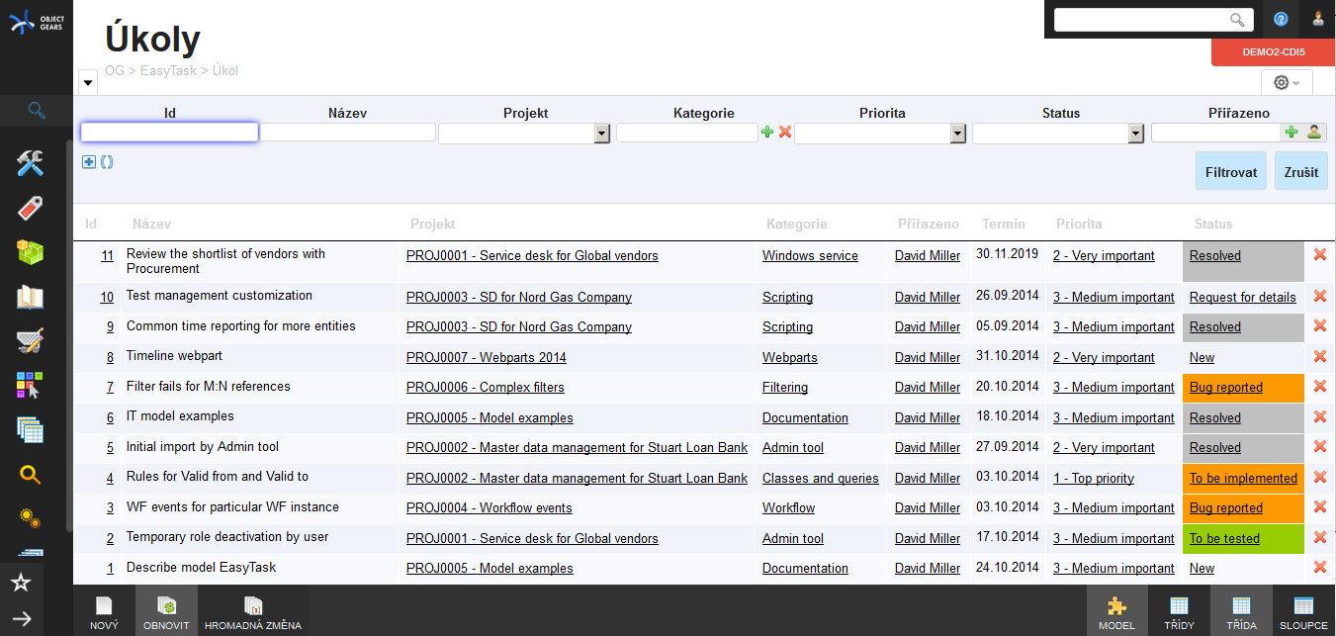Click the red price tag sidebar icon

(31, 209)
